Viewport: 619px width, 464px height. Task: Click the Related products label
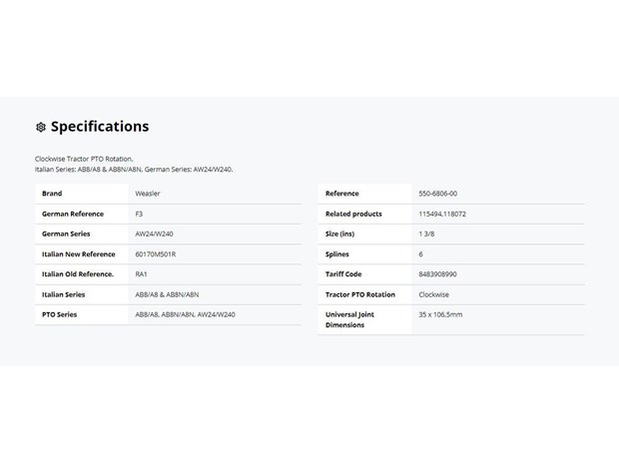click(x=353, y=214)
